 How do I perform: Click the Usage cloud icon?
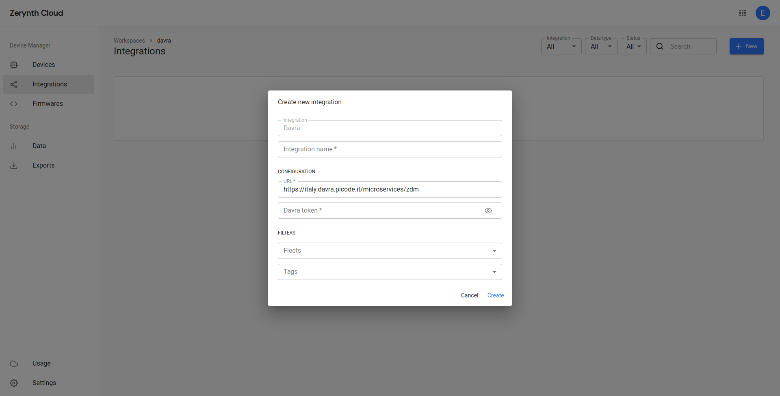pos(14,364)
